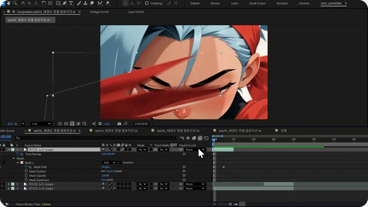This screenshot has height=207, width=368.
Task: Toggle the Mask Opacity stopwatch
Action: click(26, 176)
